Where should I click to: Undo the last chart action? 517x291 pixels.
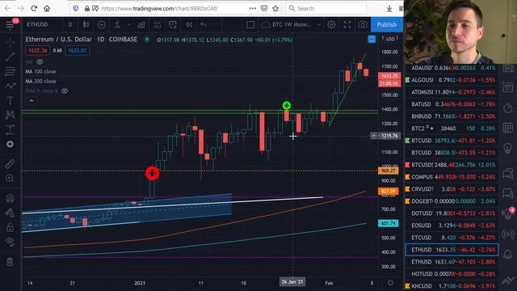[204, 25]
